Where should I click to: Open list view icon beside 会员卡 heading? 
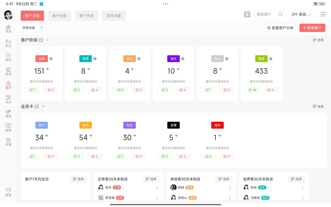[43, 107]
